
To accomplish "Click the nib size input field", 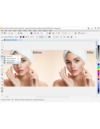I will click(x=34, y=37).
